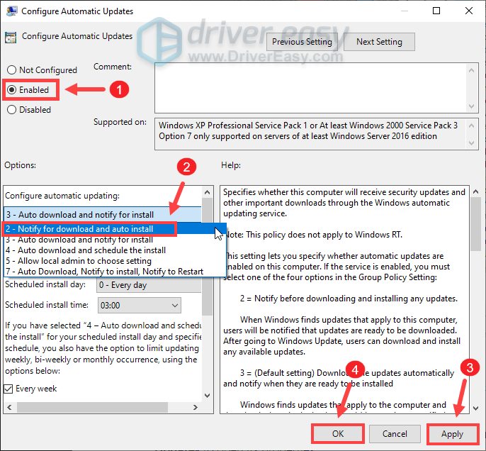Viewport: 486px width, 451px height.
Task: Toggle the Every week checkbox
Action: coord(9,389)
